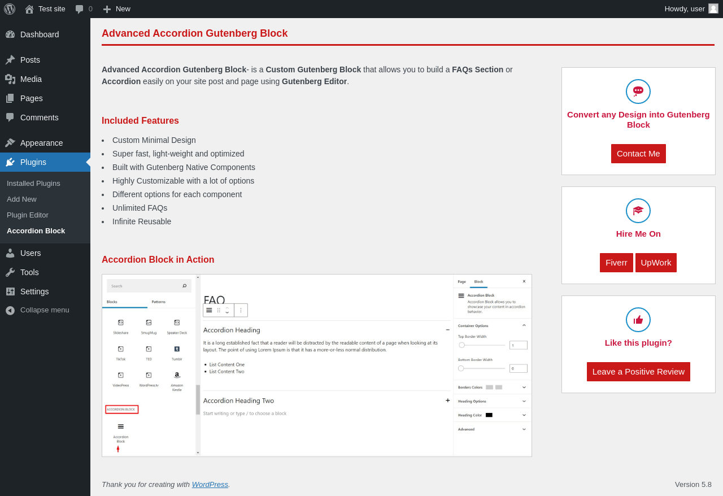Click the Custom Minimal Design list item
Viewport: 723px width, 496px height.
coord(154,140)
